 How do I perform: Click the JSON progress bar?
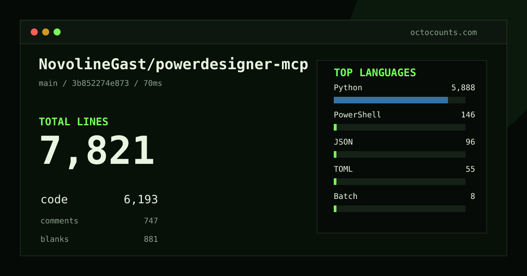pyautogui.click(x=400, y=154)
